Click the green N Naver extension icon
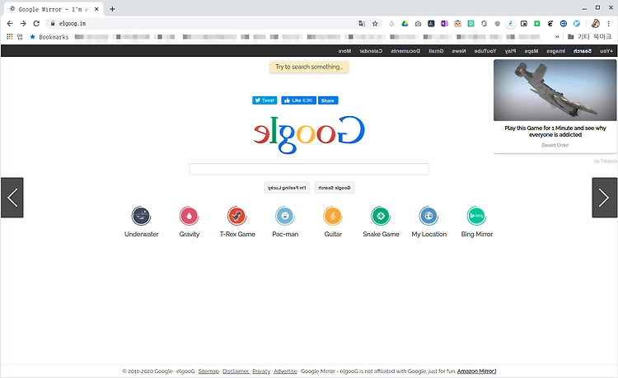618x378 pixels. 536,24
